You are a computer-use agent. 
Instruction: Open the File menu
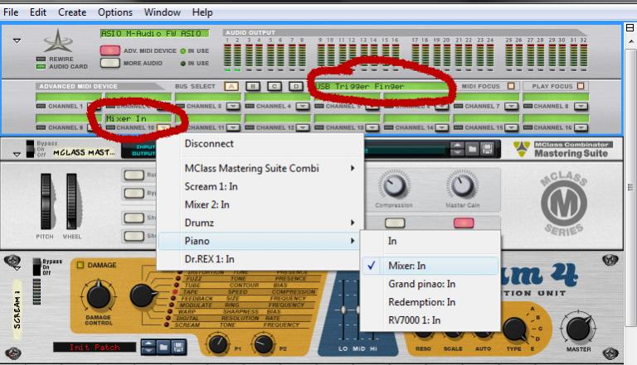pos(11,12)
